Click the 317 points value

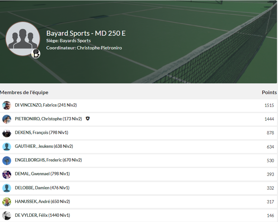270,202
